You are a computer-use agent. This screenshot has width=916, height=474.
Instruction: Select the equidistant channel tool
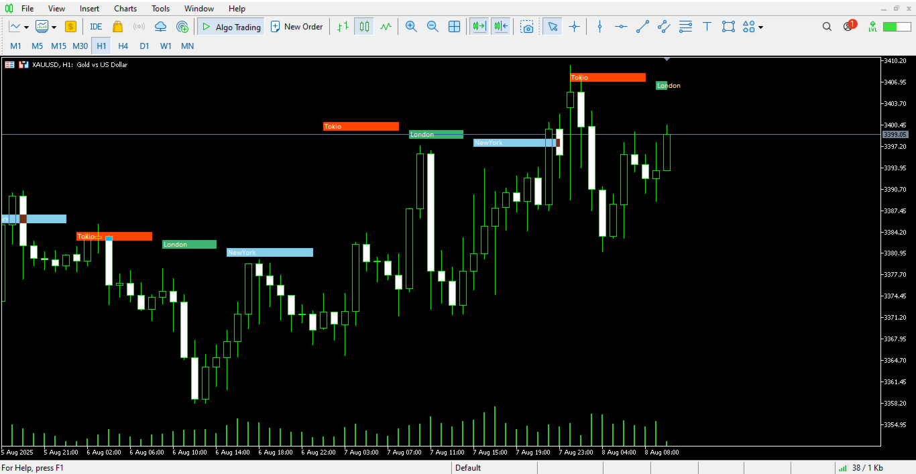click(664, 27)
